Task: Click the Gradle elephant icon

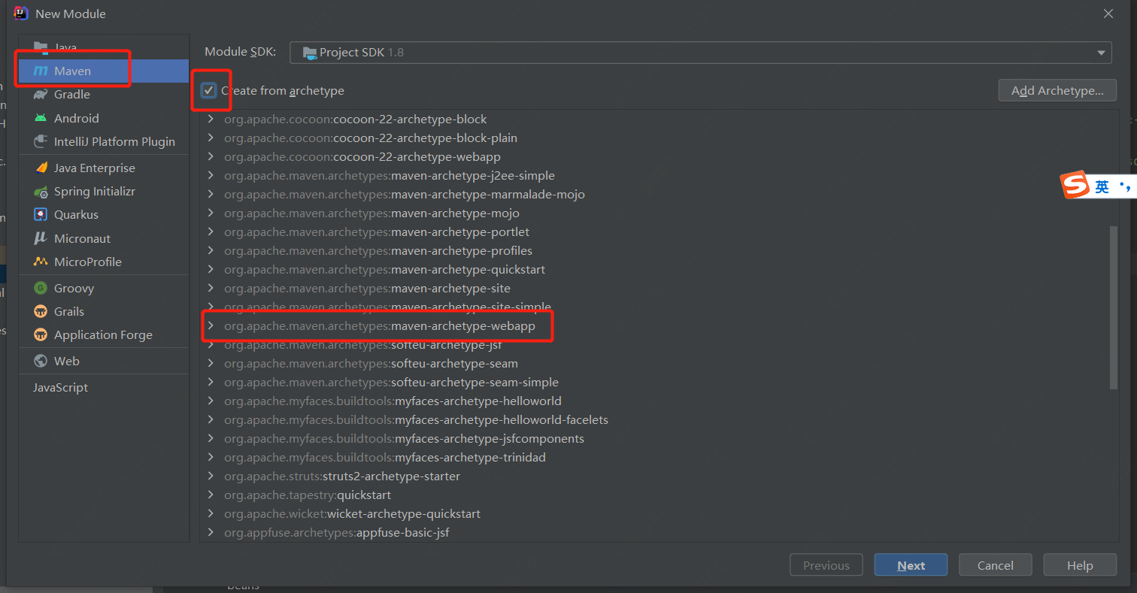Action: [x=41, y=95]
